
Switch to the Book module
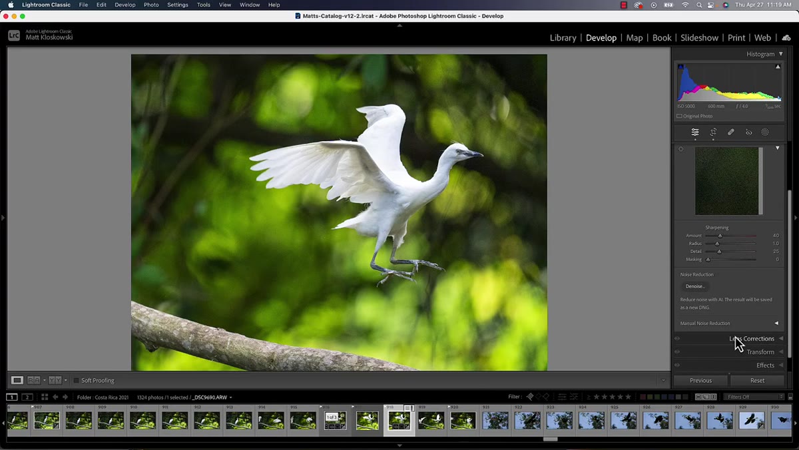coord(662,38)
